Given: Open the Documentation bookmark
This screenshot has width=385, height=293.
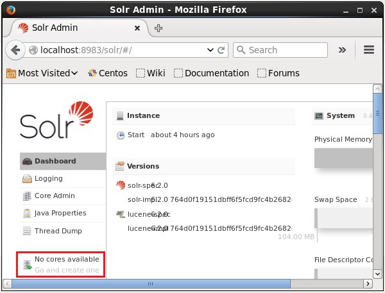Looking at the screenshot, I should coord(211,73).
